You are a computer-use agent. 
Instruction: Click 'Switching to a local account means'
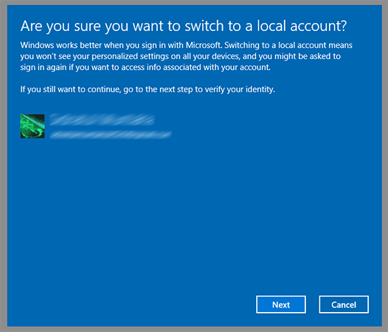click(x=288, y=45)
